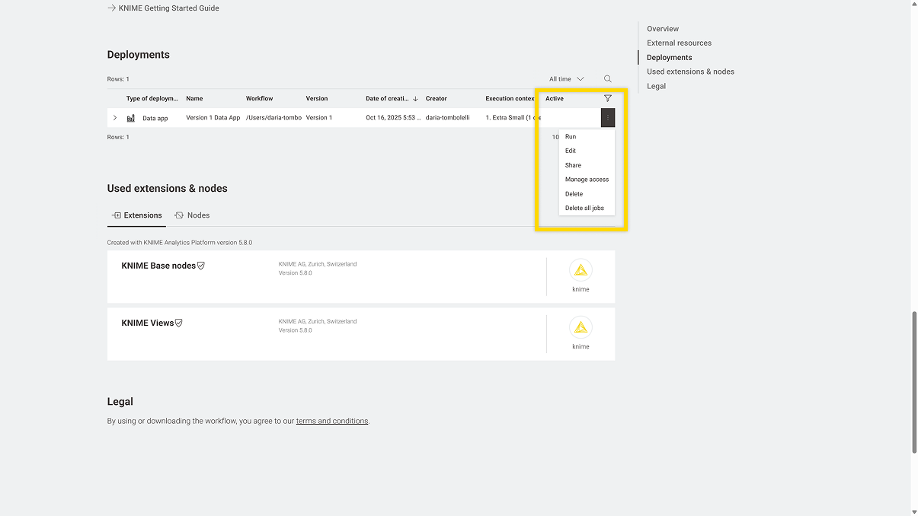Select Share from the deployment menu

pos(573,165)
